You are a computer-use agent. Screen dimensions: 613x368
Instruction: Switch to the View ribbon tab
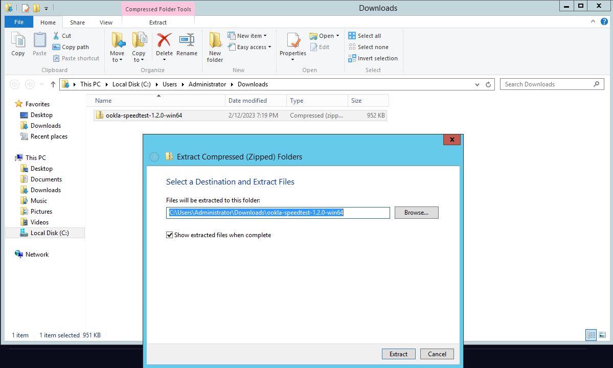coord(106,22)
